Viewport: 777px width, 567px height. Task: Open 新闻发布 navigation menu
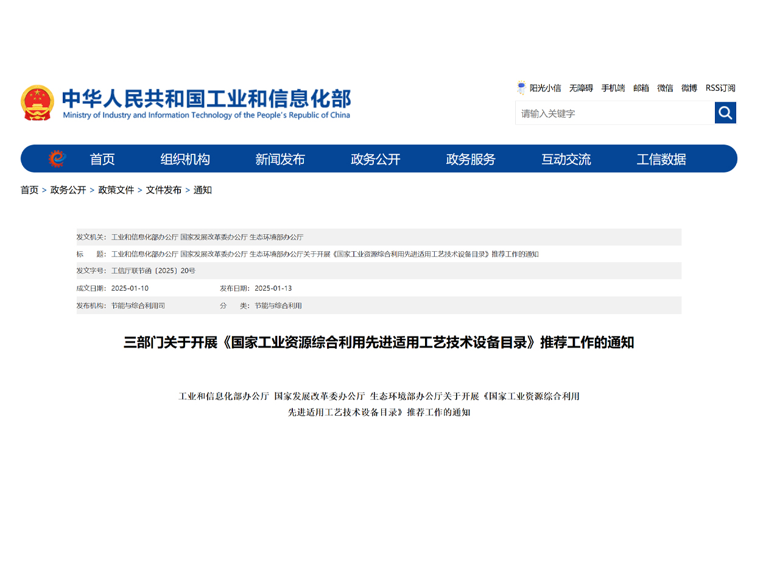coord(280,159)
